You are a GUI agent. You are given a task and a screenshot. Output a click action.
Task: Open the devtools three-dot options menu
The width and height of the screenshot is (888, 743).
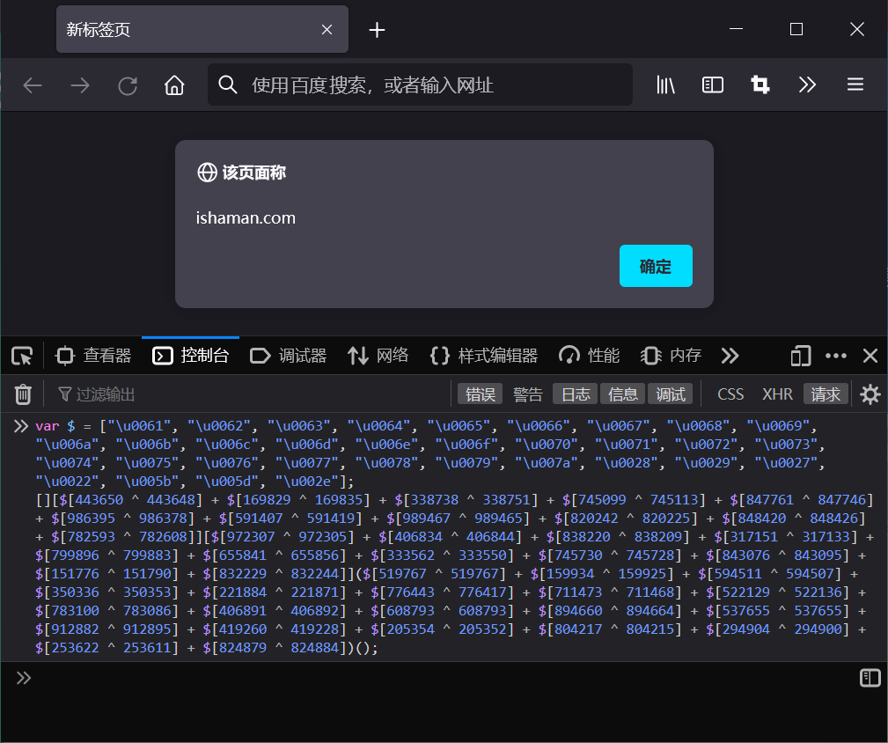click(836, 356)
